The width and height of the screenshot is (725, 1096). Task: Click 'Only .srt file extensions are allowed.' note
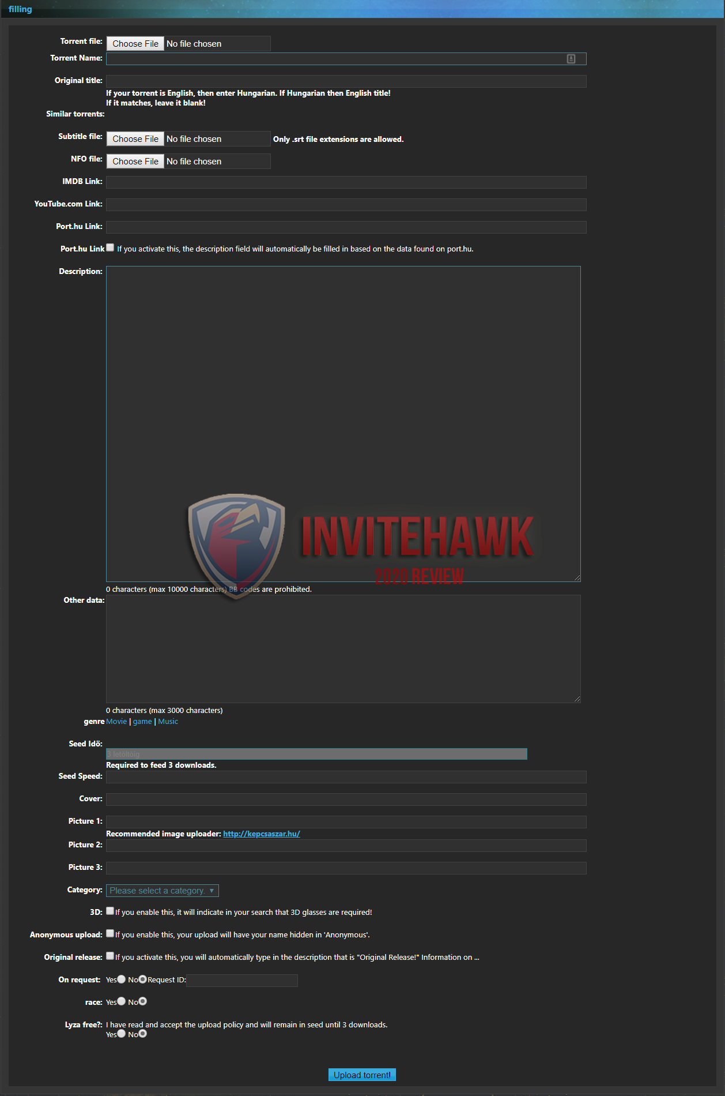338,140
